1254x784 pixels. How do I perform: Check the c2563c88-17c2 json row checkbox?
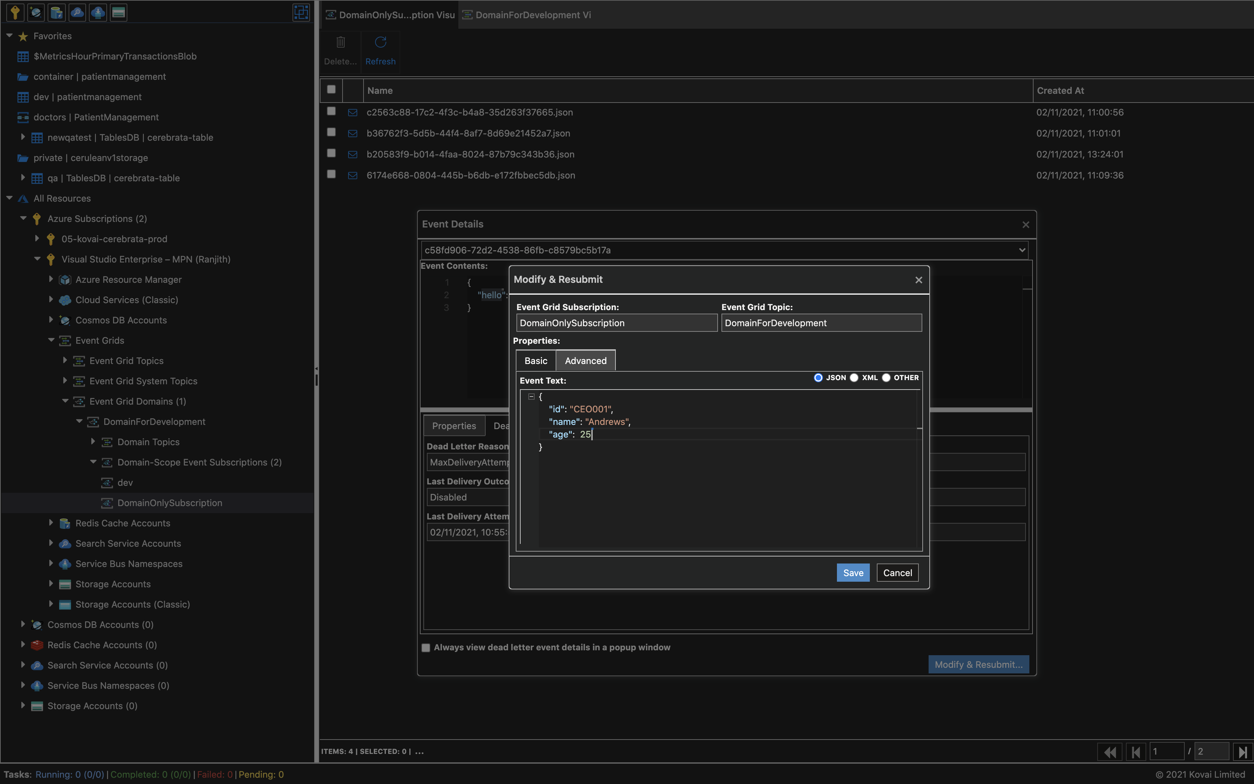pos(331,111)
